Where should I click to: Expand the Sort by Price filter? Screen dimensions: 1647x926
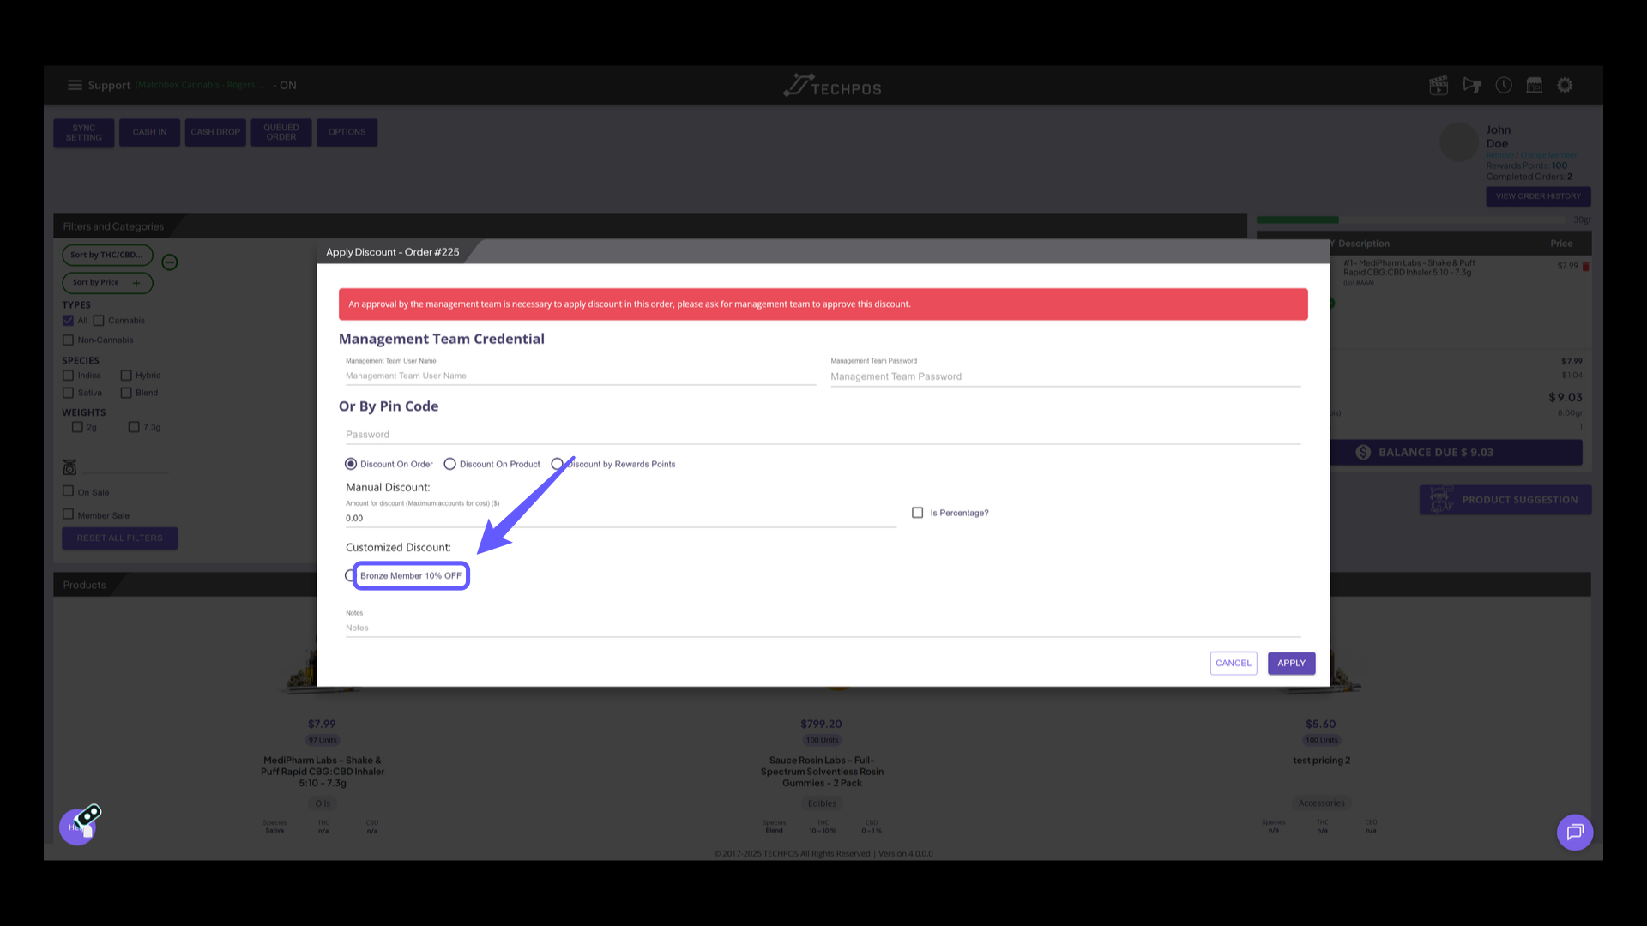[136, 282]
